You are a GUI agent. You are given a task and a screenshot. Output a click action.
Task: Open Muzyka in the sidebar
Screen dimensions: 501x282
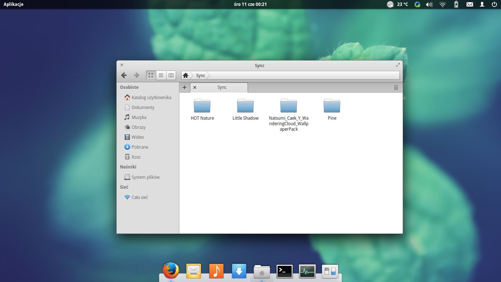(x=139, y=117)
